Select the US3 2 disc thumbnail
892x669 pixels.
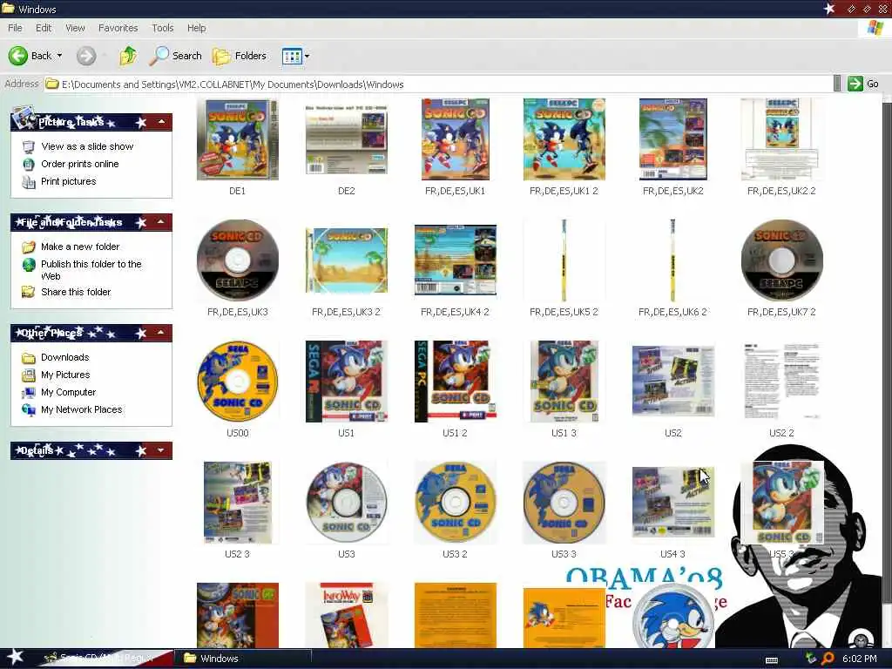tap(455, 503)
